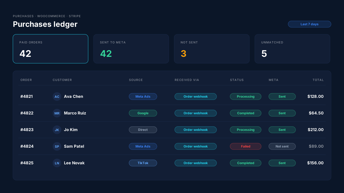Image resolution: width=344 pixels, height=193 pixels.
Task: Click the CUSTOMER column header
Action: 62,80
